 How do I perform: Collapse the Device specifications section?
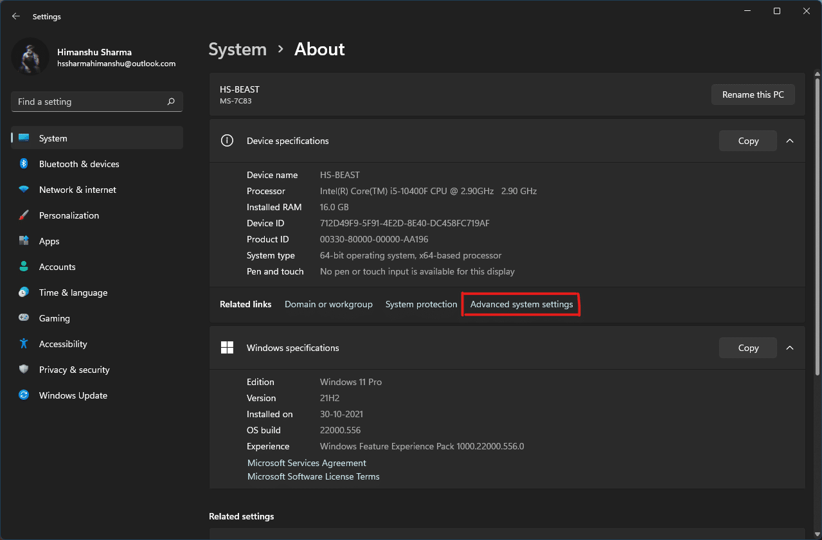tap(790, 141)
